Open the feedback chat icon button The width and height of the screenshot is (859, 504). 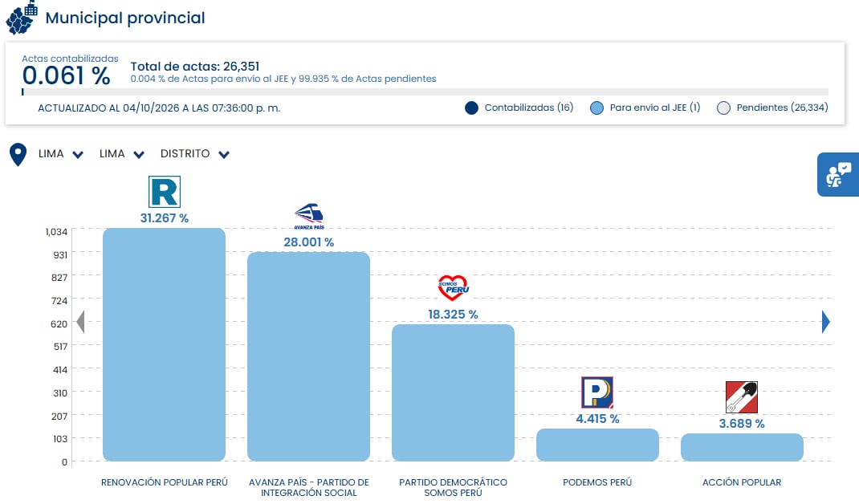point(838,174)
